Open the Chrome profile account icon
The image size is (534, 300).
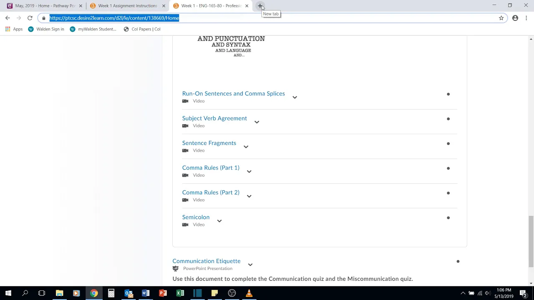tap(515, 18)
